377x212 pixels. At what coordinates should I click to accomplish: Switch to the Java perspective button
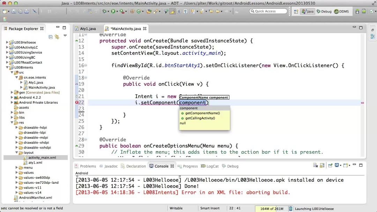point(306,11)
